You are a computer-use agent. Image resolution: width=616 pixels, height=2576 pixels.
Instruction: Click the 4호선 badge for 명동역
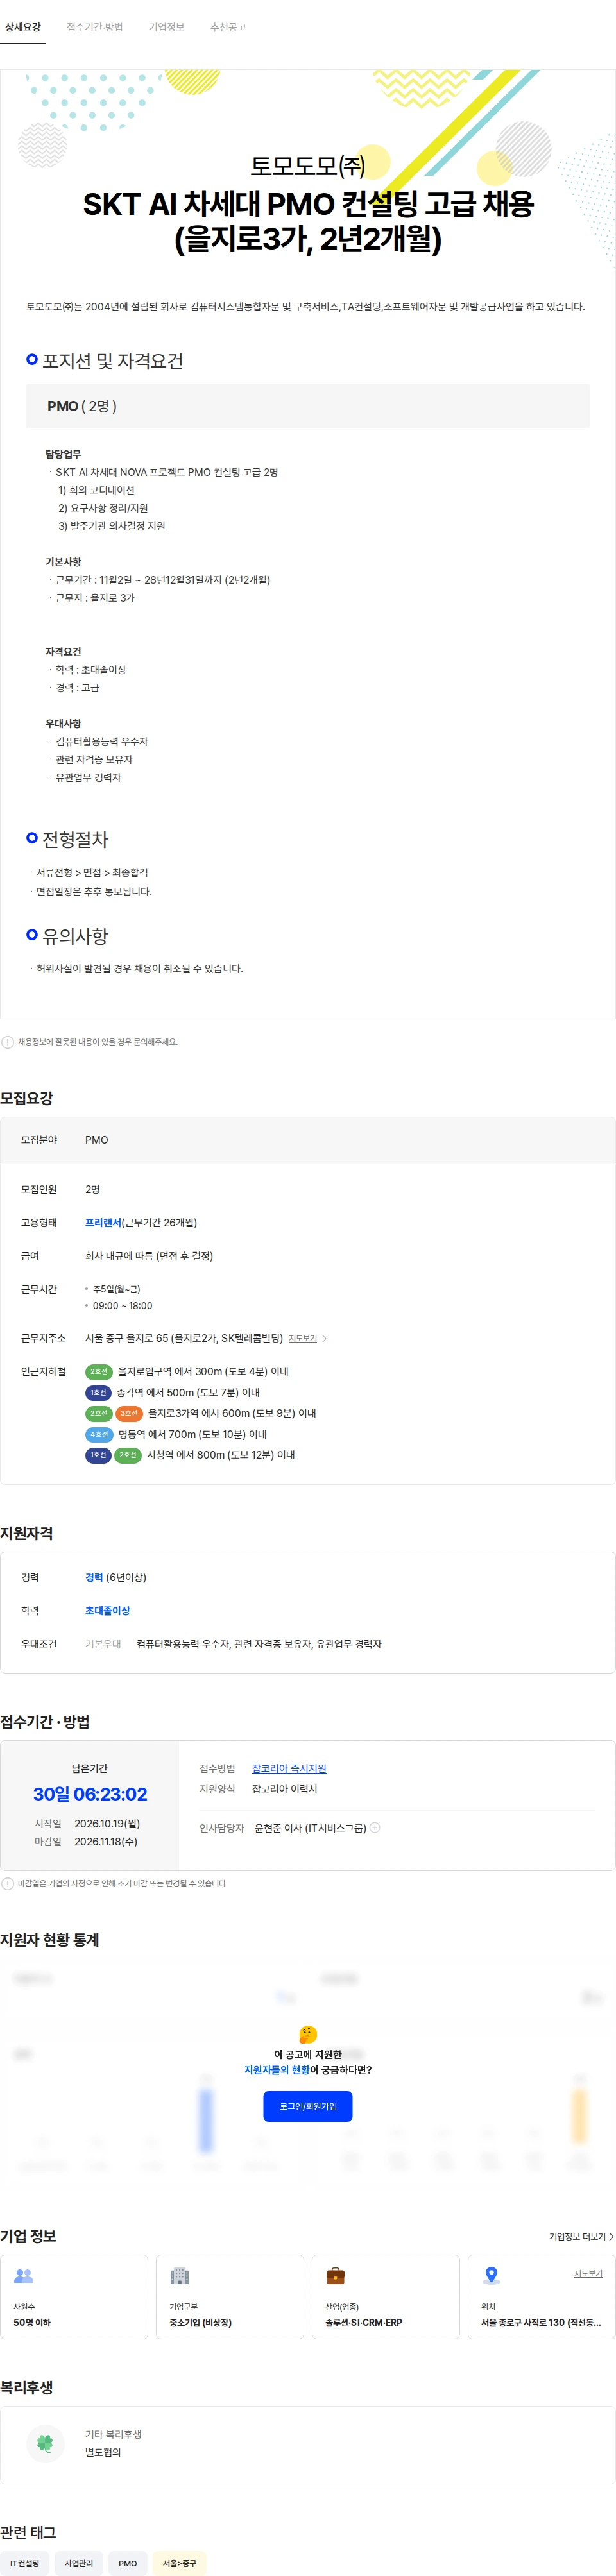coord(99,1435)
